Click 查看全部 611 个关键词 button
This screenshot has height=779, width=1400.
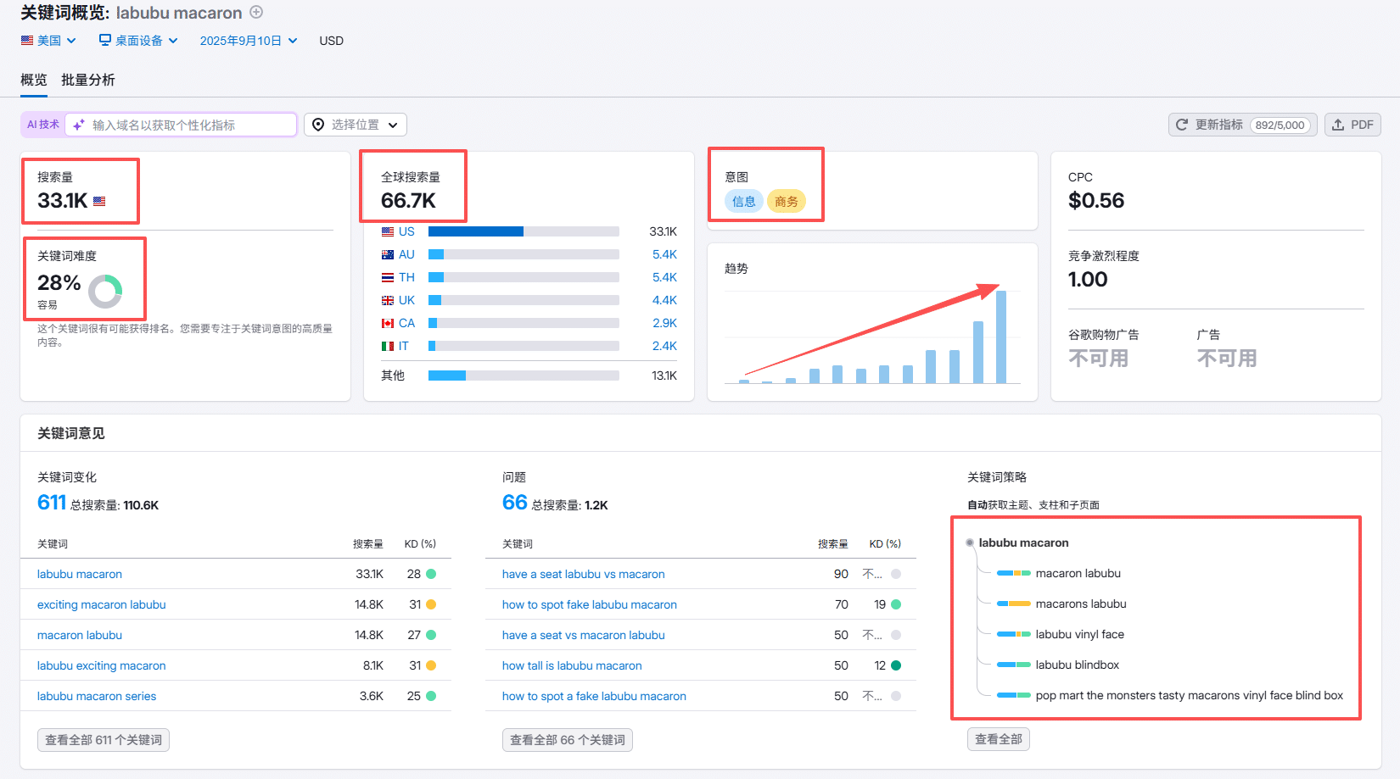click(x=104, y=740)
